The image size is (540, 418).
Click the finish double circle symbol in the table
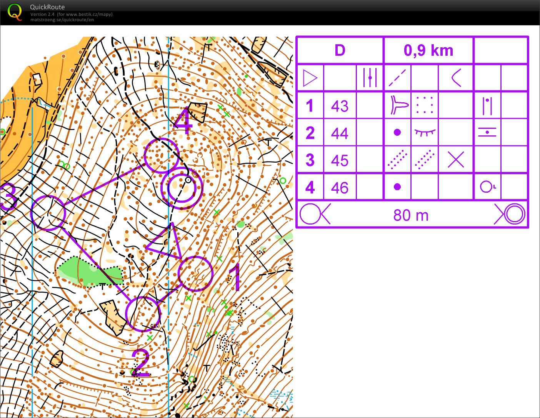click(514, 214)
